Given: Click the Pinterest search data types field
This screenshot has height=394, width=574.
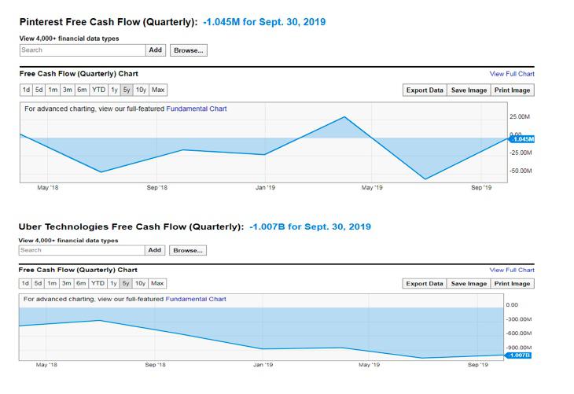Looking at the screenshot, I should pos(83,50).
